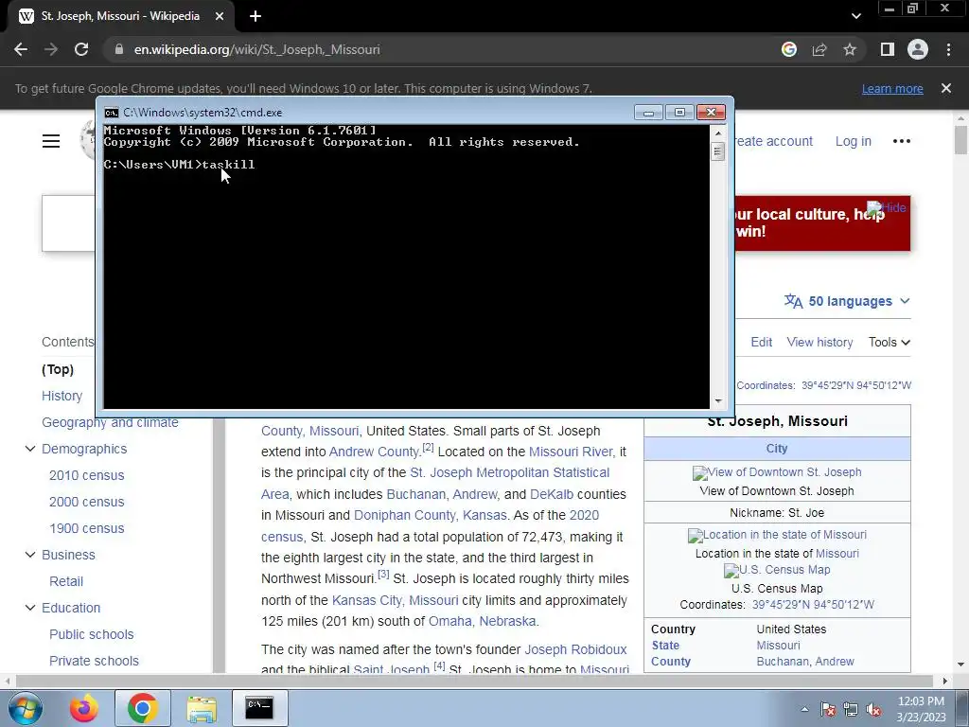Open the 50 languages dropdown
Screen dimensions: 969x727
[847, 301]
